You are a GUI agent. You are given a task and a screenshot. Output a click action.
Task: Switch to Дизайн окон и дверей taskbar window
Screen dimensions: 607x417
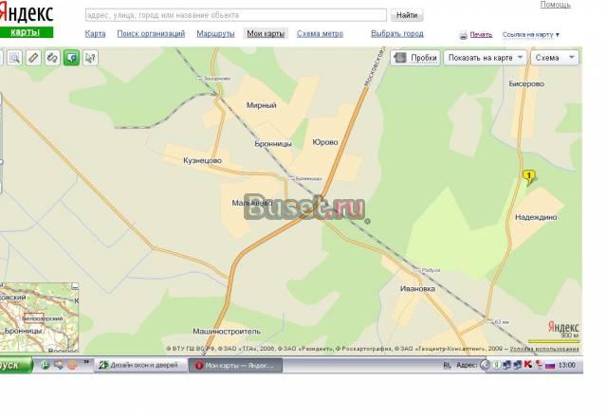pyautogui.click(x=139, y=365)
